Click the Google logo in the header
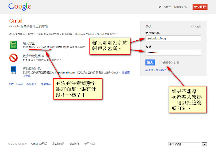 [x=20, y=7]
